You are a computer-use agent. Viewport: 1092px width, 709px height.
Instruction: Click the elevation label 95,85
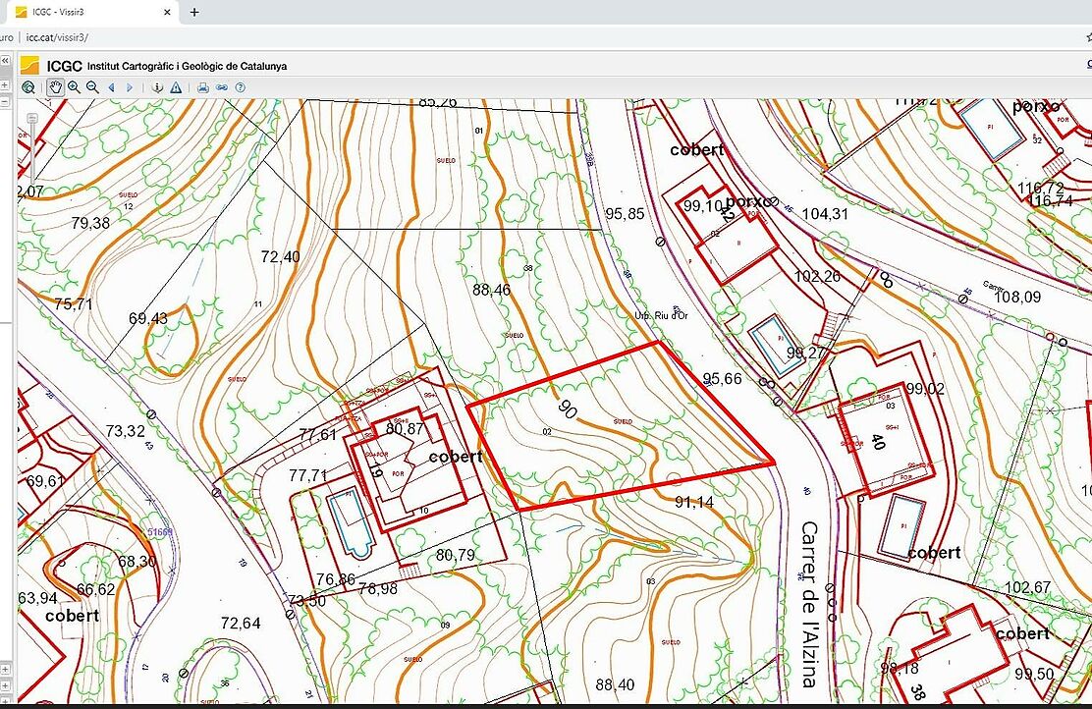click(x=625, y=214)
